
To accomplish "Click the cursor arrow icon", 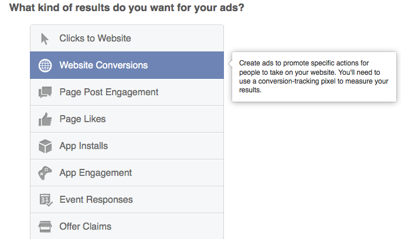I will click(45, 39).
